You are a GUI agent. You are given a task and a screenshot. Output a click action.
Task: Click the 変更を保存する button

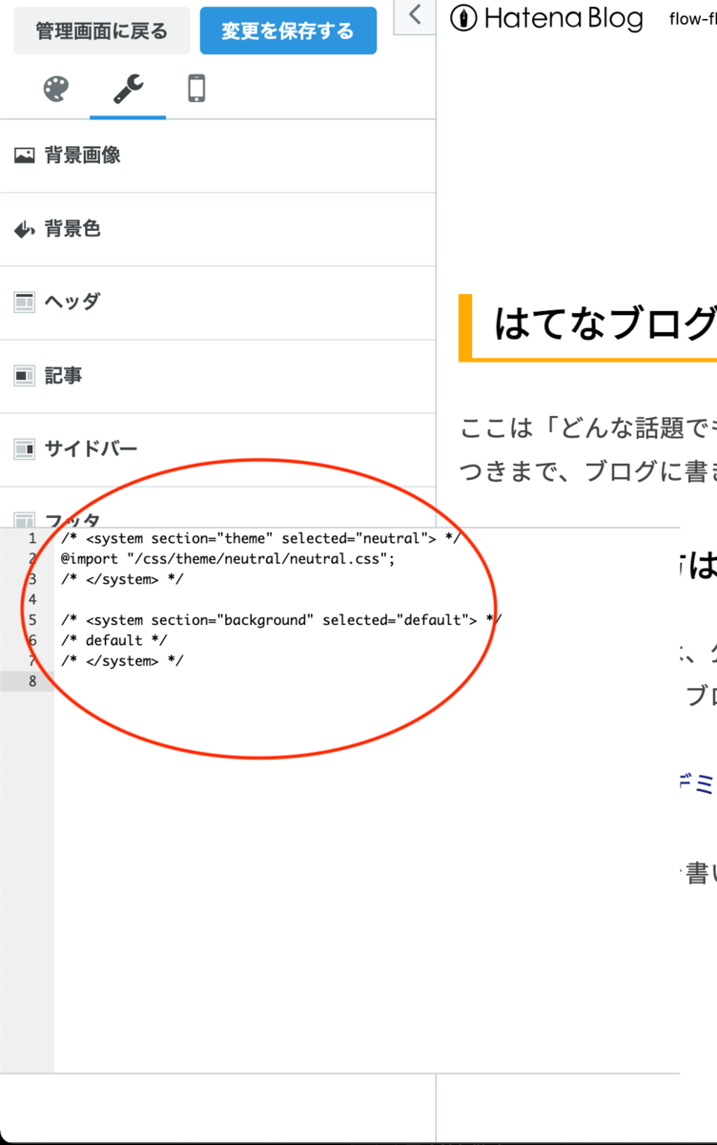tap(288, 31)
